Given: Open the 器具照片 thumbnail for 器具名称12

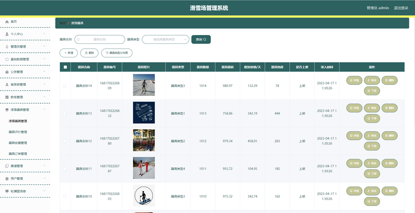Looking at the screenshot, I should point(144,140).
